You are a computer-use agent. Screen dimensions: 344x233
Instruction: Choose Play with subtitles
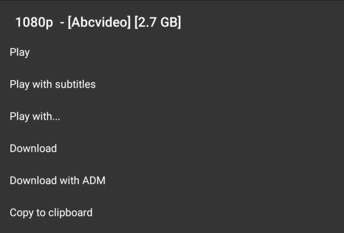53,84
